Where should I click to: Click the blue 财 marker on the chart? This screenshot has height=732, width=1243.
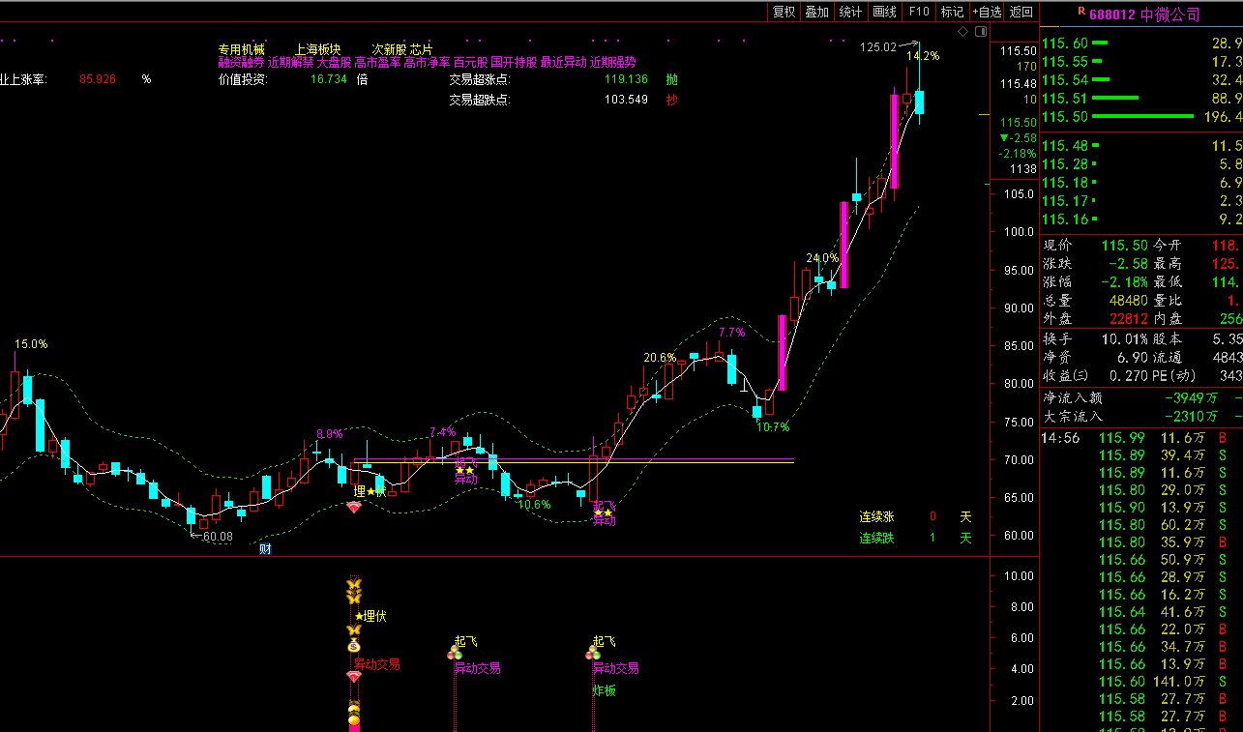[265, 549]
